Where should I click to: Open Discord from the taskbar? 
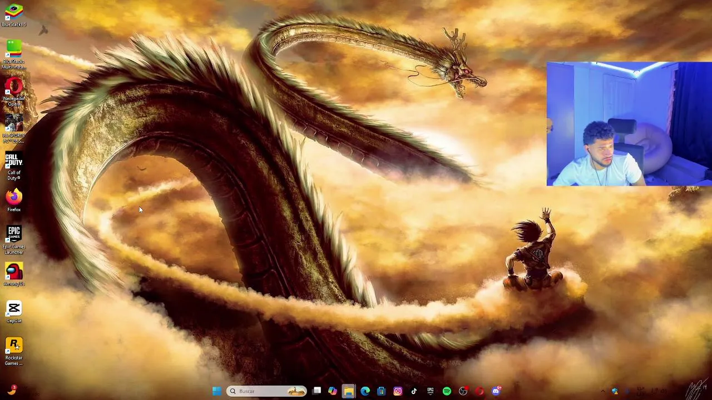pos(496,391)
